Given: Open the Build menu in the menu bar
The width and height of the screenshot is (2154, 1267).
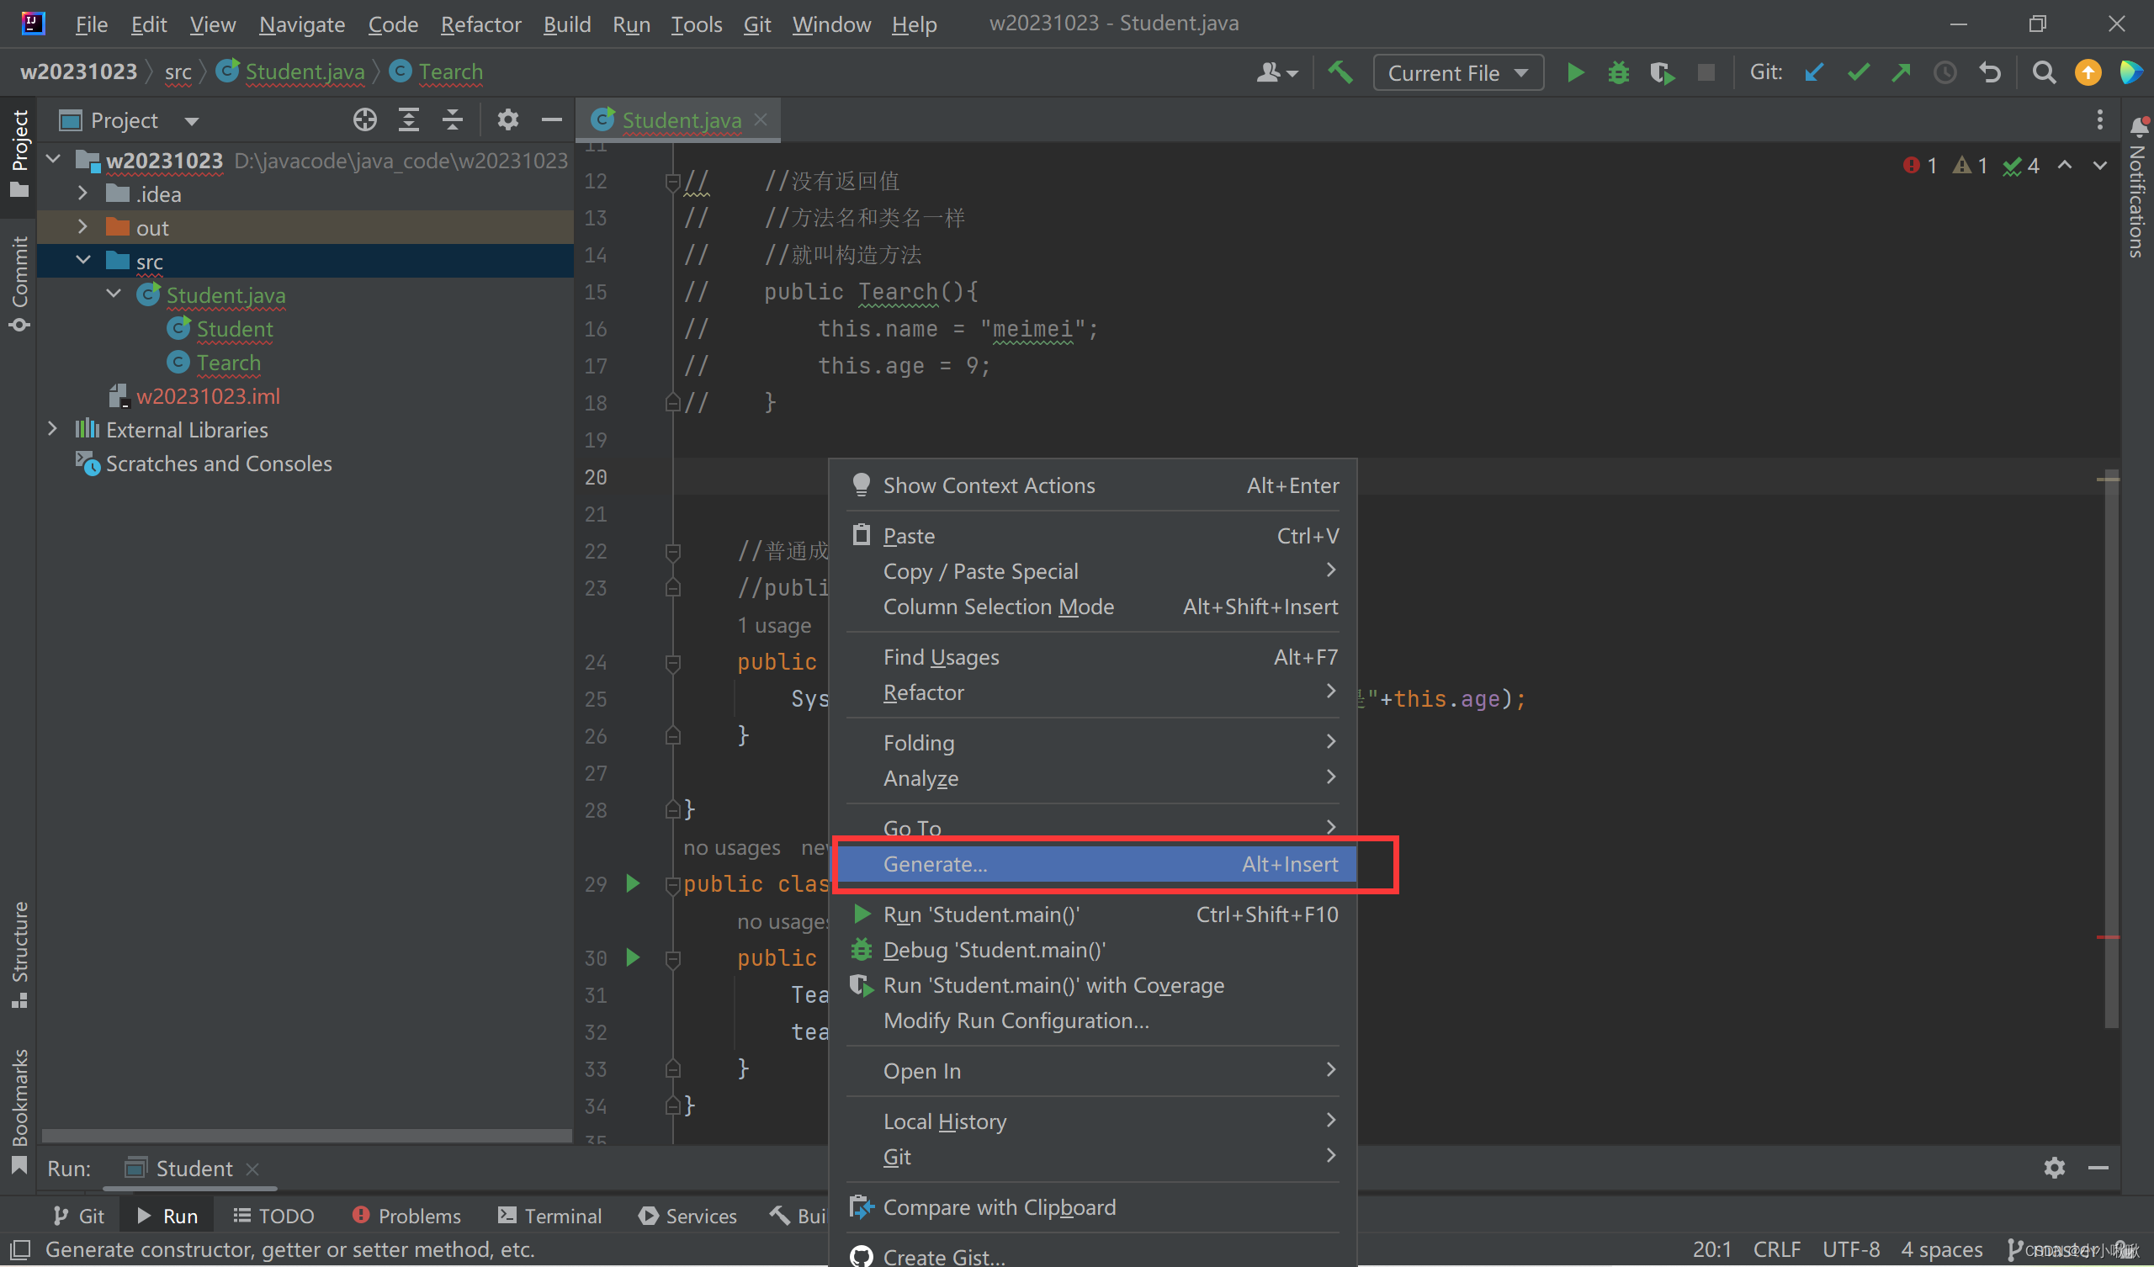Looking at the screenshot, I should point(566,24).
